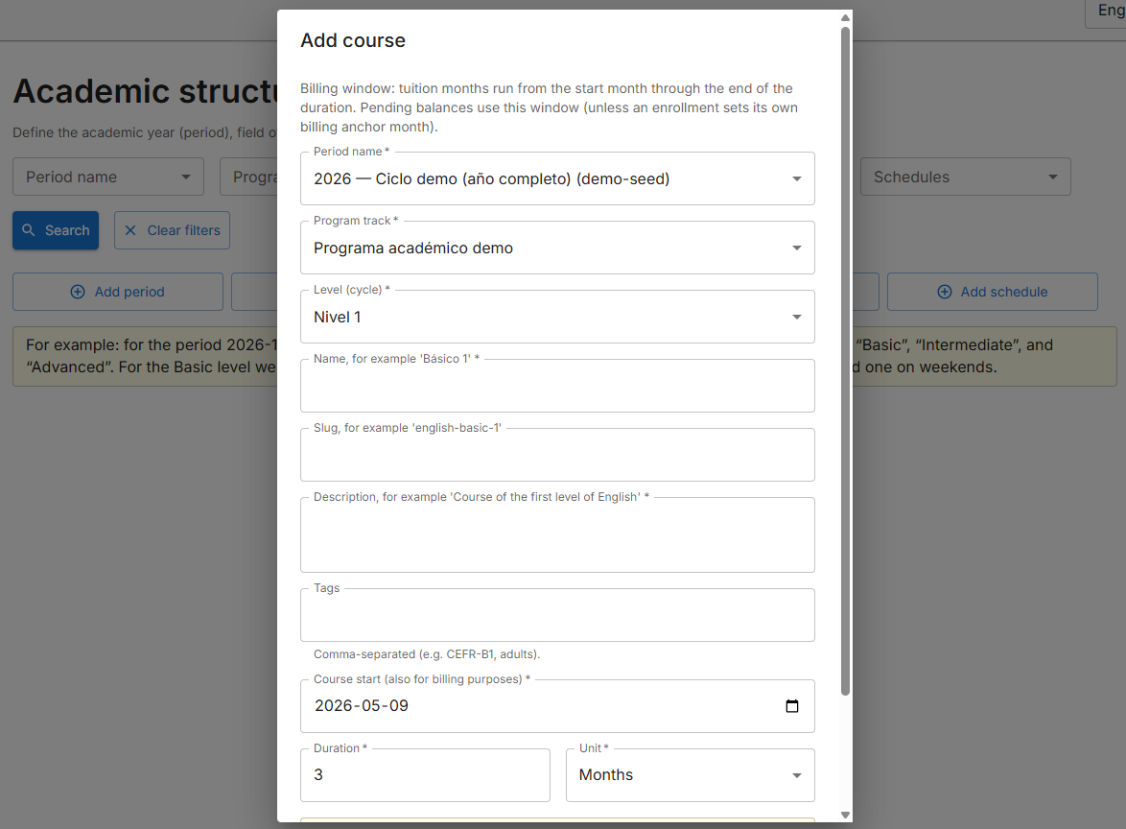
Task: Expand the Level (cycle) dropdown
Action: click(557, 317)
